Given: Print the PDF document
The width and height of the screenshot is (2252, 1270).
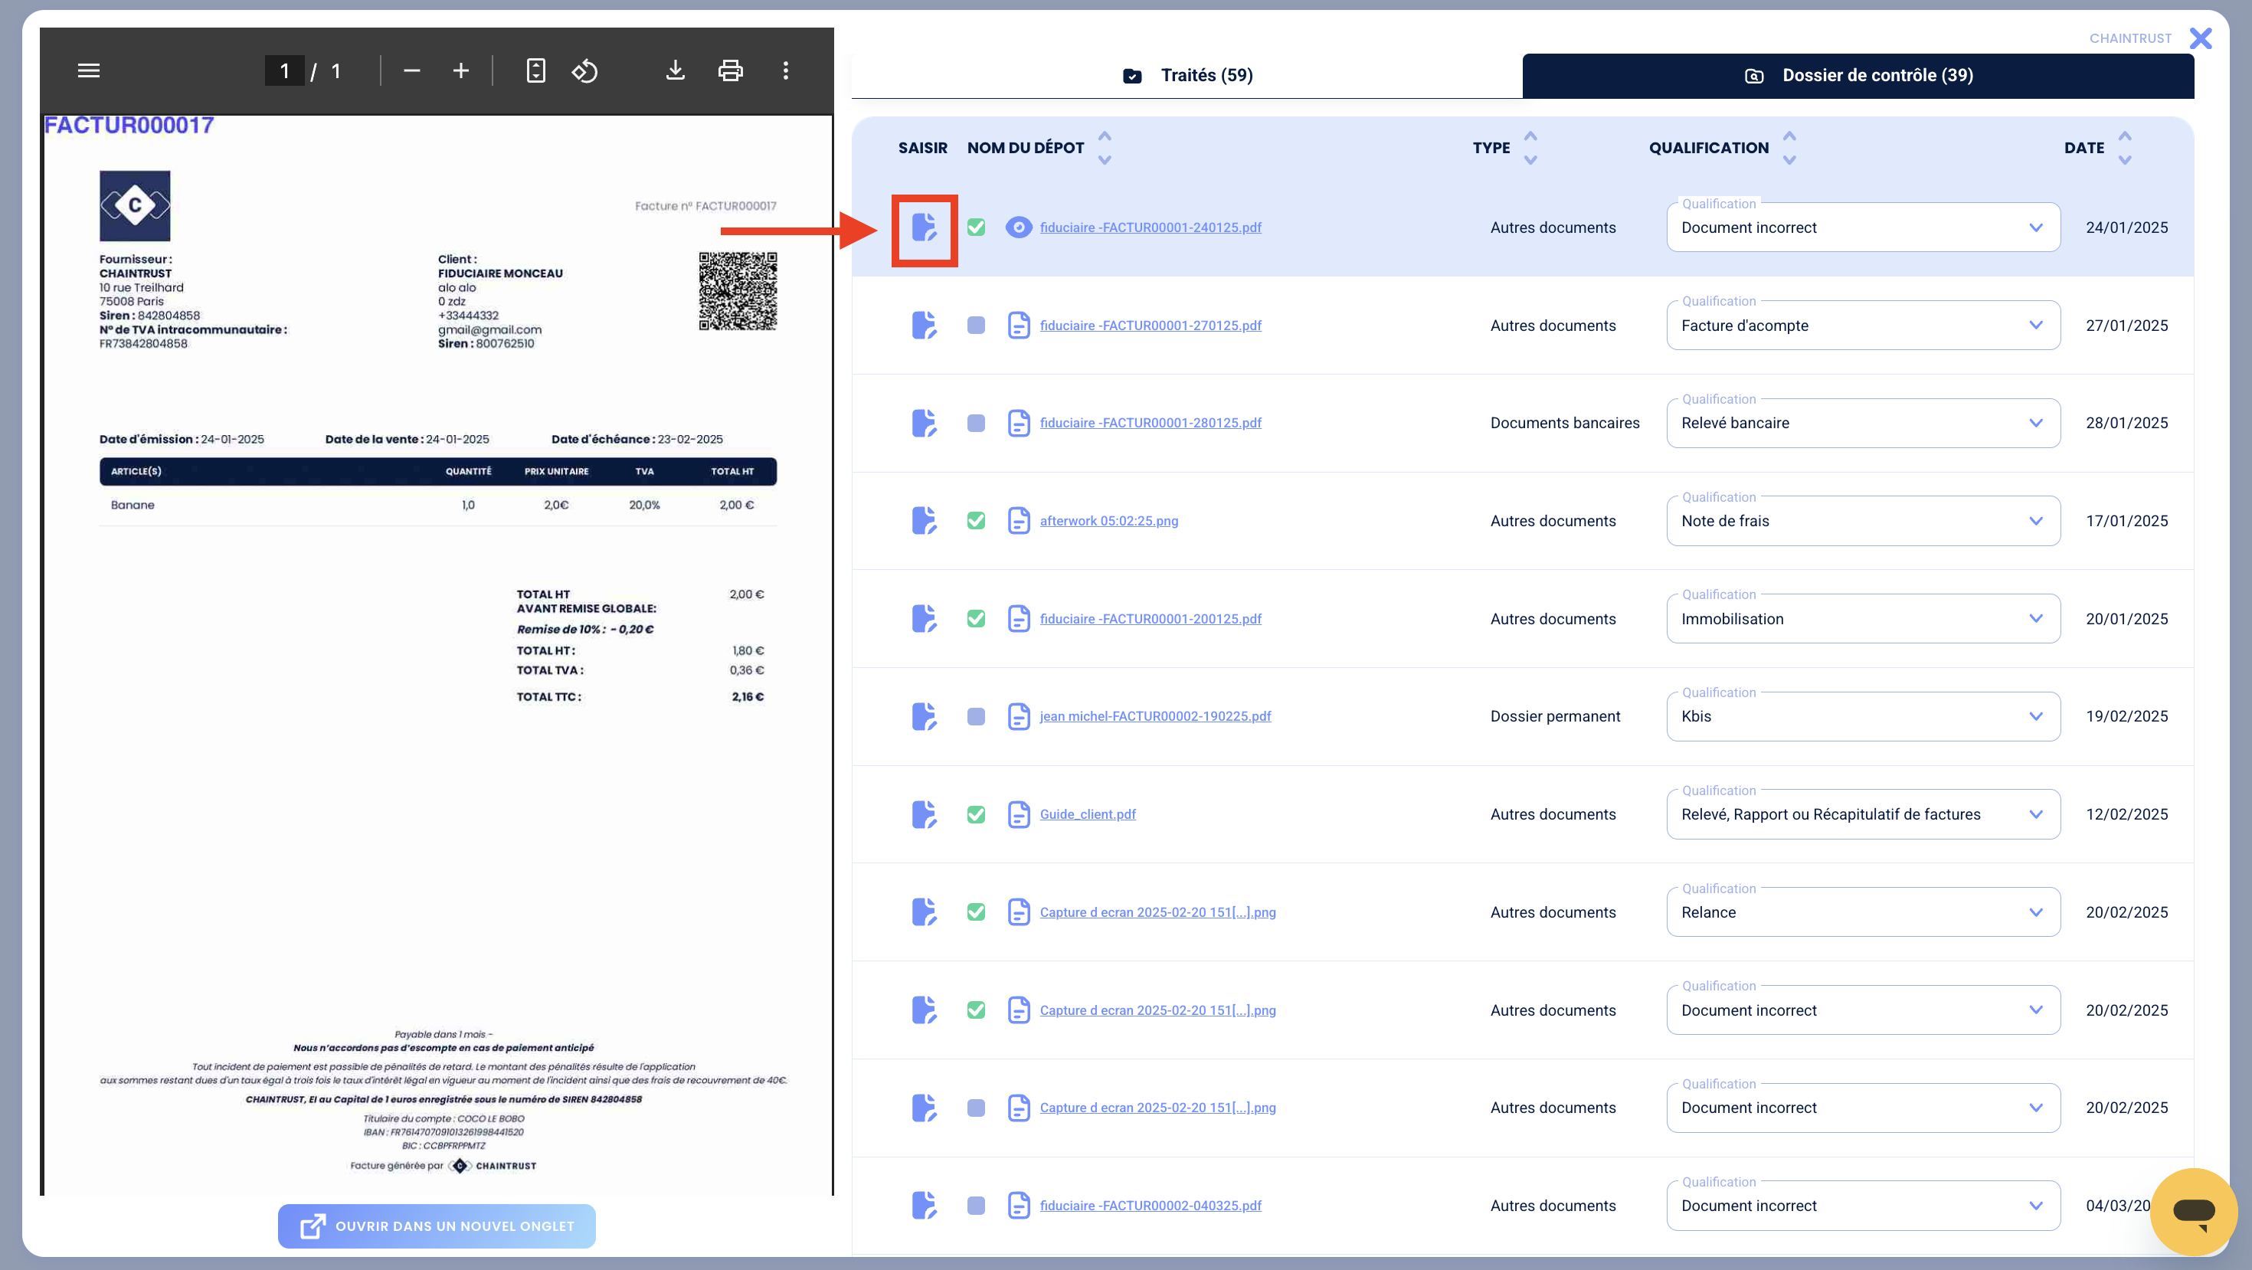Looking at the screenshot, I should pyautogui.click(x=730, y=70).
